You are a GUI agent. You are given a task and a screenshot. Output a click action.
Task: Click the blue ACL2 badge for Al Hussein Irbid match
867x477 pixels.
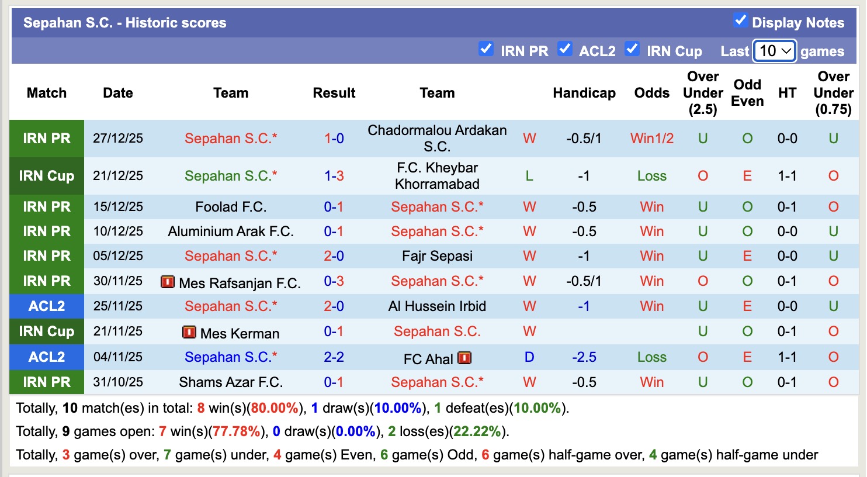click(47, 306)
